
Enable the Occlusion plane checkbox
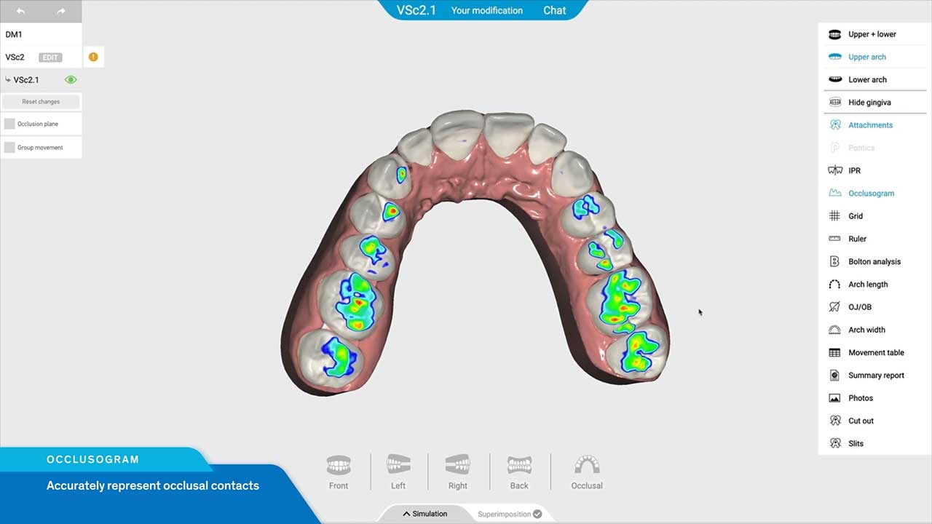tap(9, 124)
